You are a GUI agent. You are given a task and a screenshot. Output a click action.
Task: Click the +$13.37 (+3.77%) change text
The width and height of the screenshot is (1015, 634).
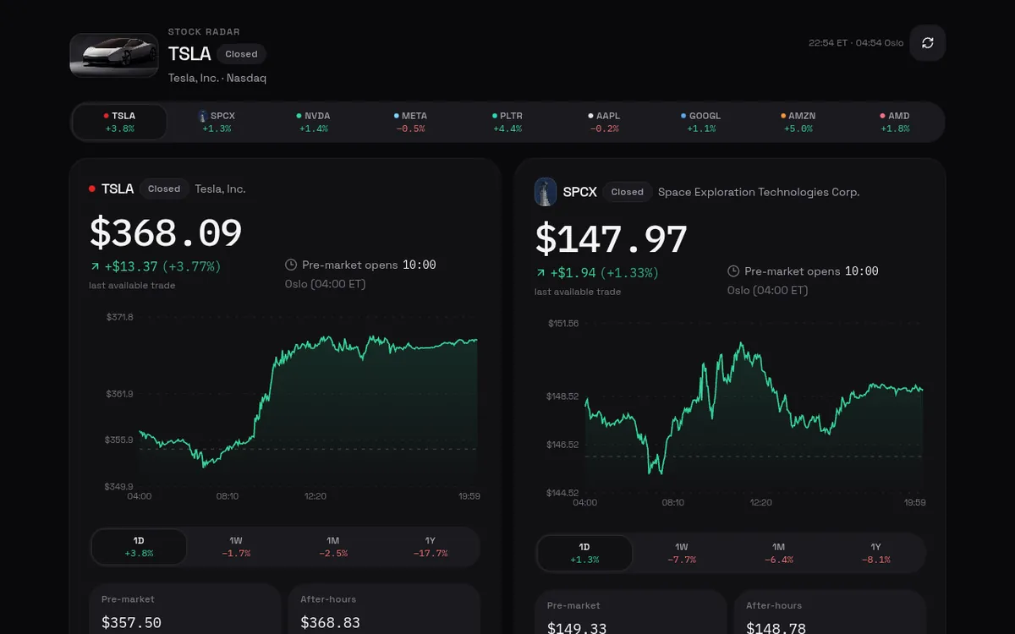click(x=162, y=266)
